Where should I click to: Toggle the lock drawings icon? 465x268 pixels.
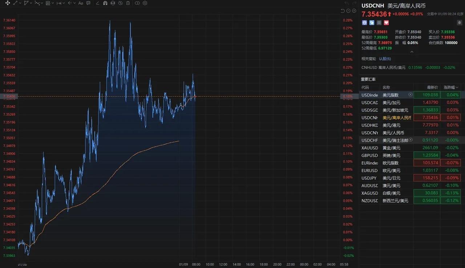(113, 3)
